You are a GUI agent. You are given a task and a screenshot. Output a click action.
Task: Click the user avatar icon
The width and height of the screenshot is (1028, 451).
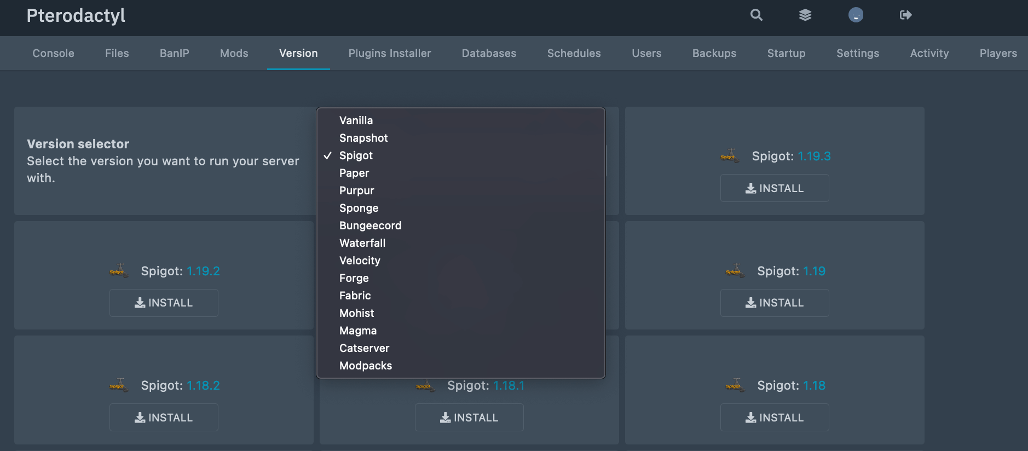click(x=856, y=15)
